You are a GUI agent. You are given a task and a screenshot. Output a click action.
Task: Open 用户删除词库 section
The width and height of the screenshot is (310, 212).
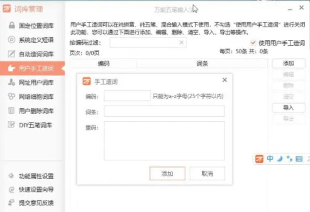click(32, 111)
